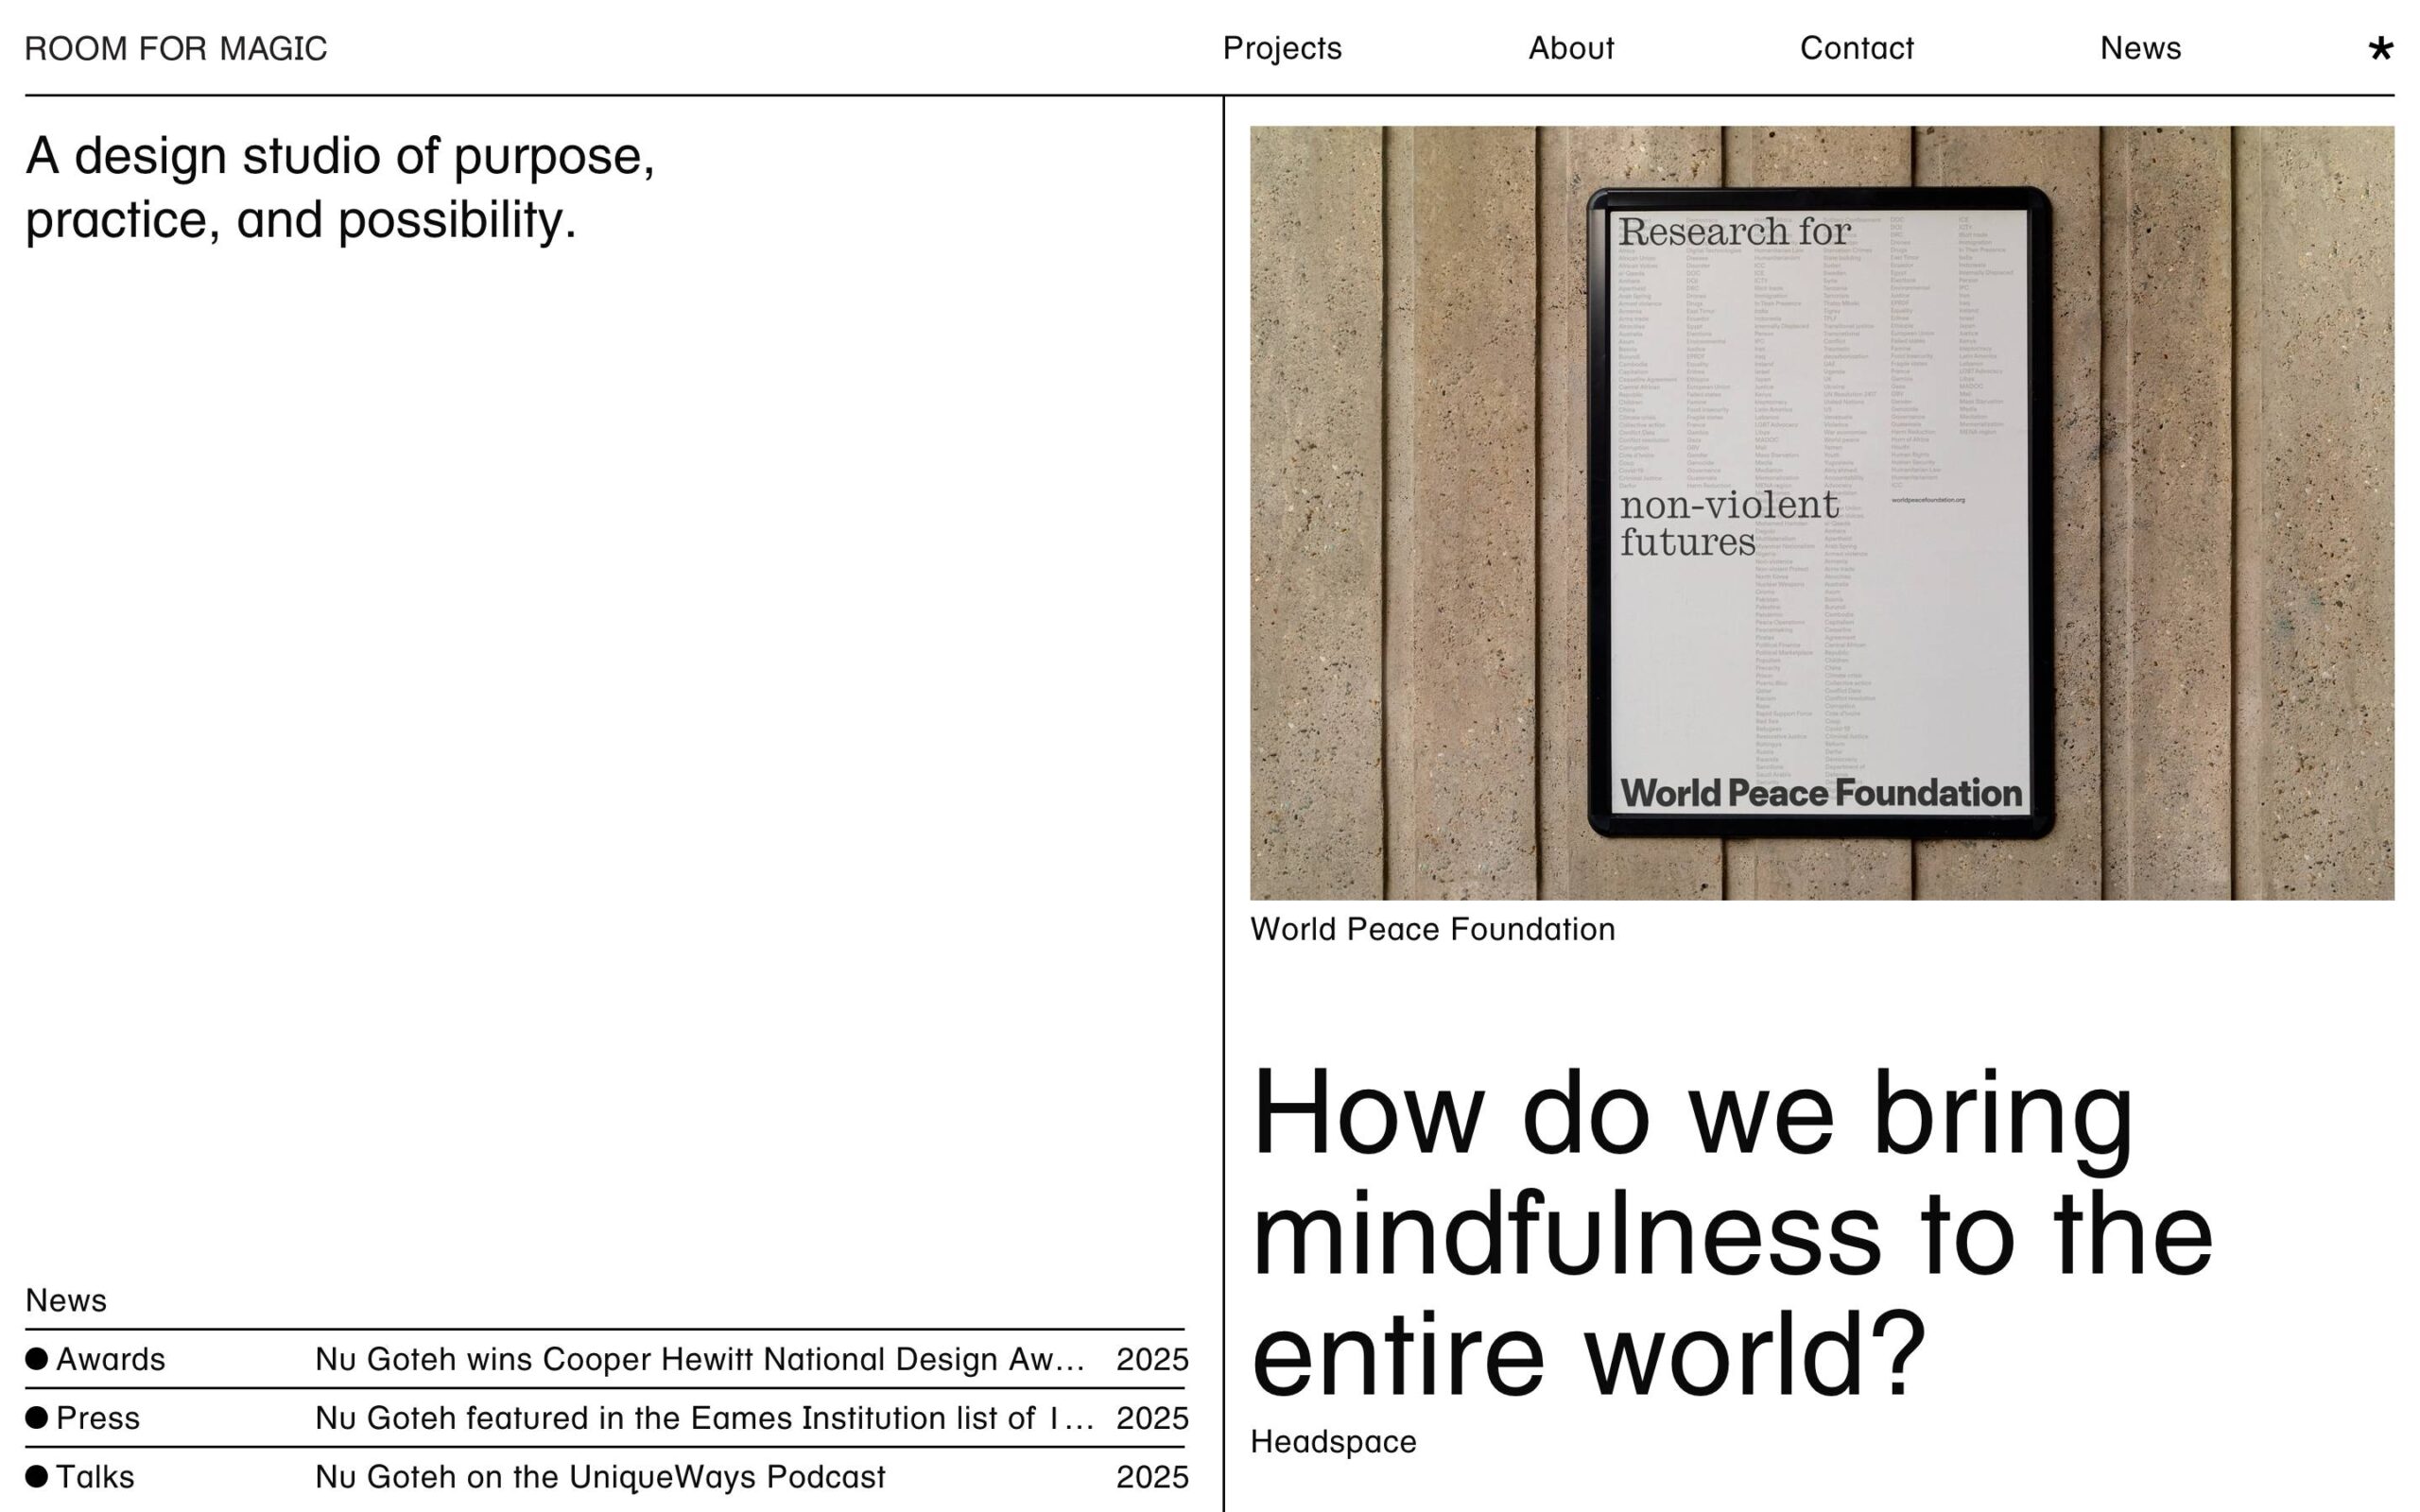Go to the About page
Screen dimensions: 2420x1512
click(1571, 48)
